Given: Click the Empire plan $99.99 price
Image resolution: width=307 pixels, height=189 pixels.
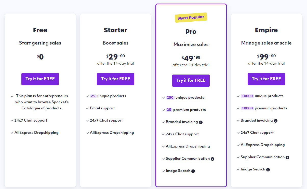Looking at the screenshot, I should pyautogui.click(x=266, y=56).
